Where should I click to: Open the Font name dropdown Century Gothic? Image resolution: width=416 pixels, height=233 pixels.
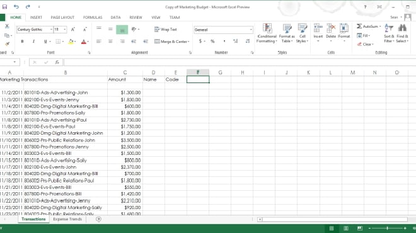pos(50,30)
